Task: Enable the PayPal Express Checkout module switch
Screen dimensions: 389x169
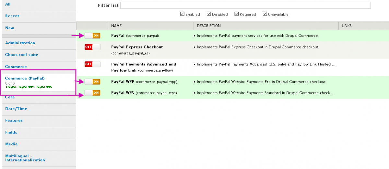Action: click(92, 47)
